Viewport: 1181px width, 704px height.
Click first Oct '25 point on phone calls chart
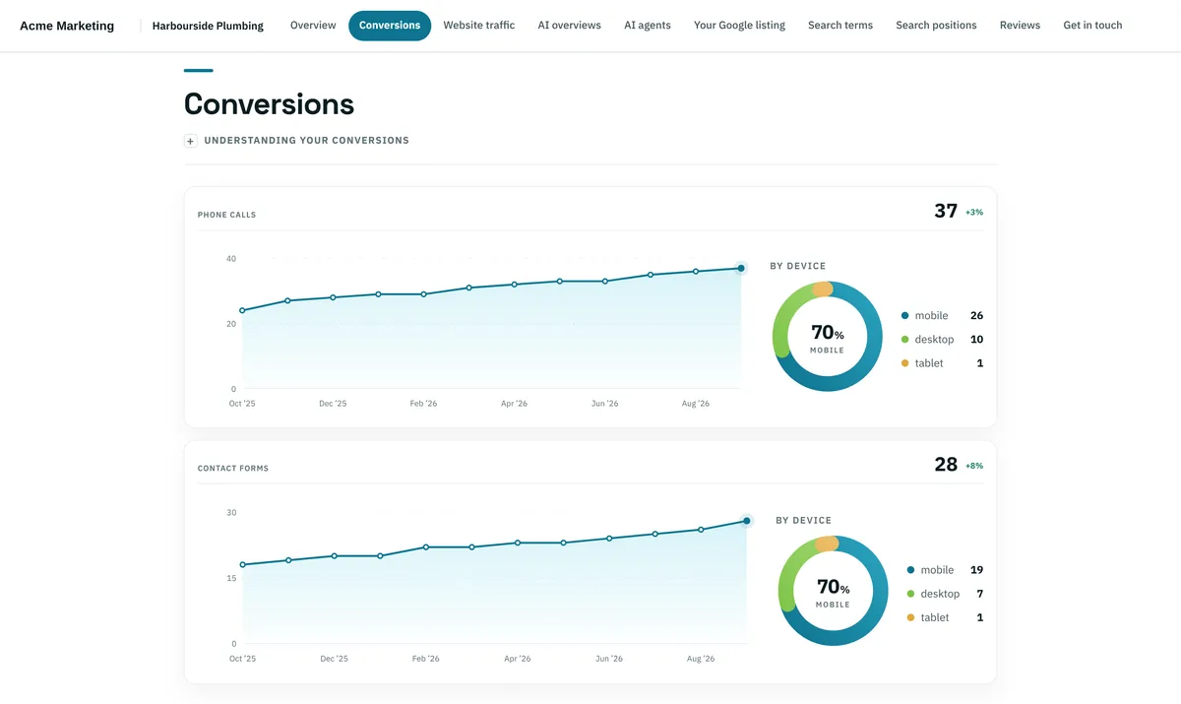point(242,310)
